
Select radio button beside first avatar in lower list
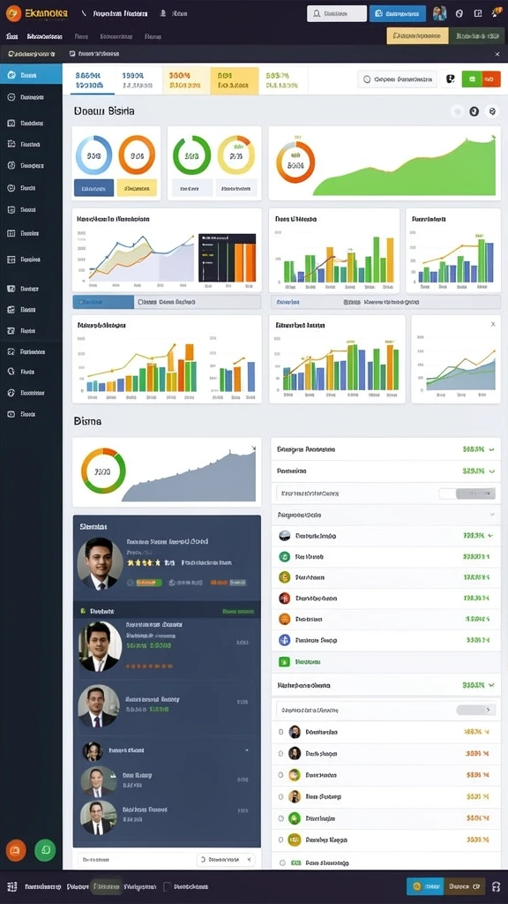(281, 732)
